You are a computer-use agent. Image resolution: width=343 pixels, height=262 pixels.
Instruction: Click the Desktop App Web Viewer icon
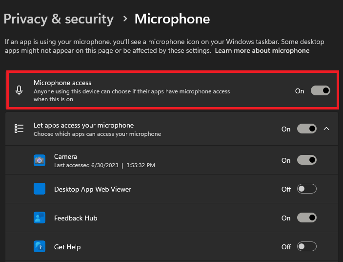40,189
